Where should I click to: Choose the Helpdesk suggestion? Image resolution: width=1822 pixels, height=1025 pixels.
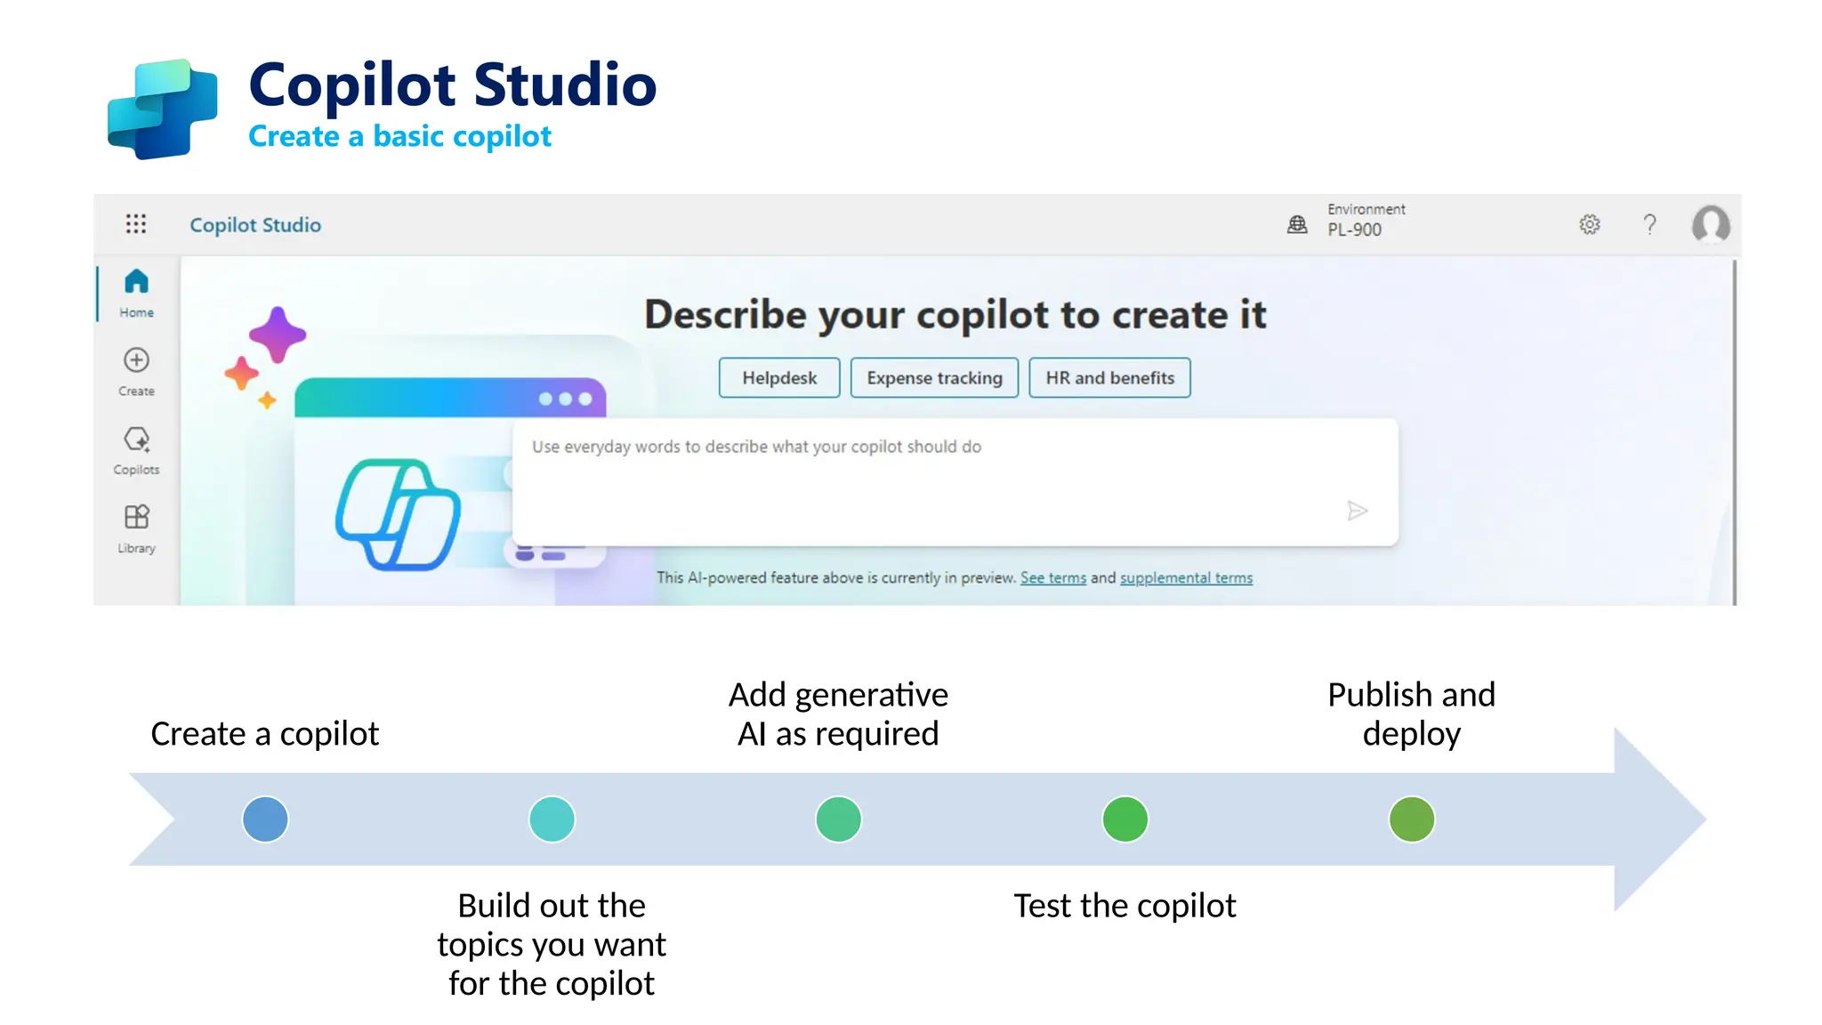(x=779, y=378)
